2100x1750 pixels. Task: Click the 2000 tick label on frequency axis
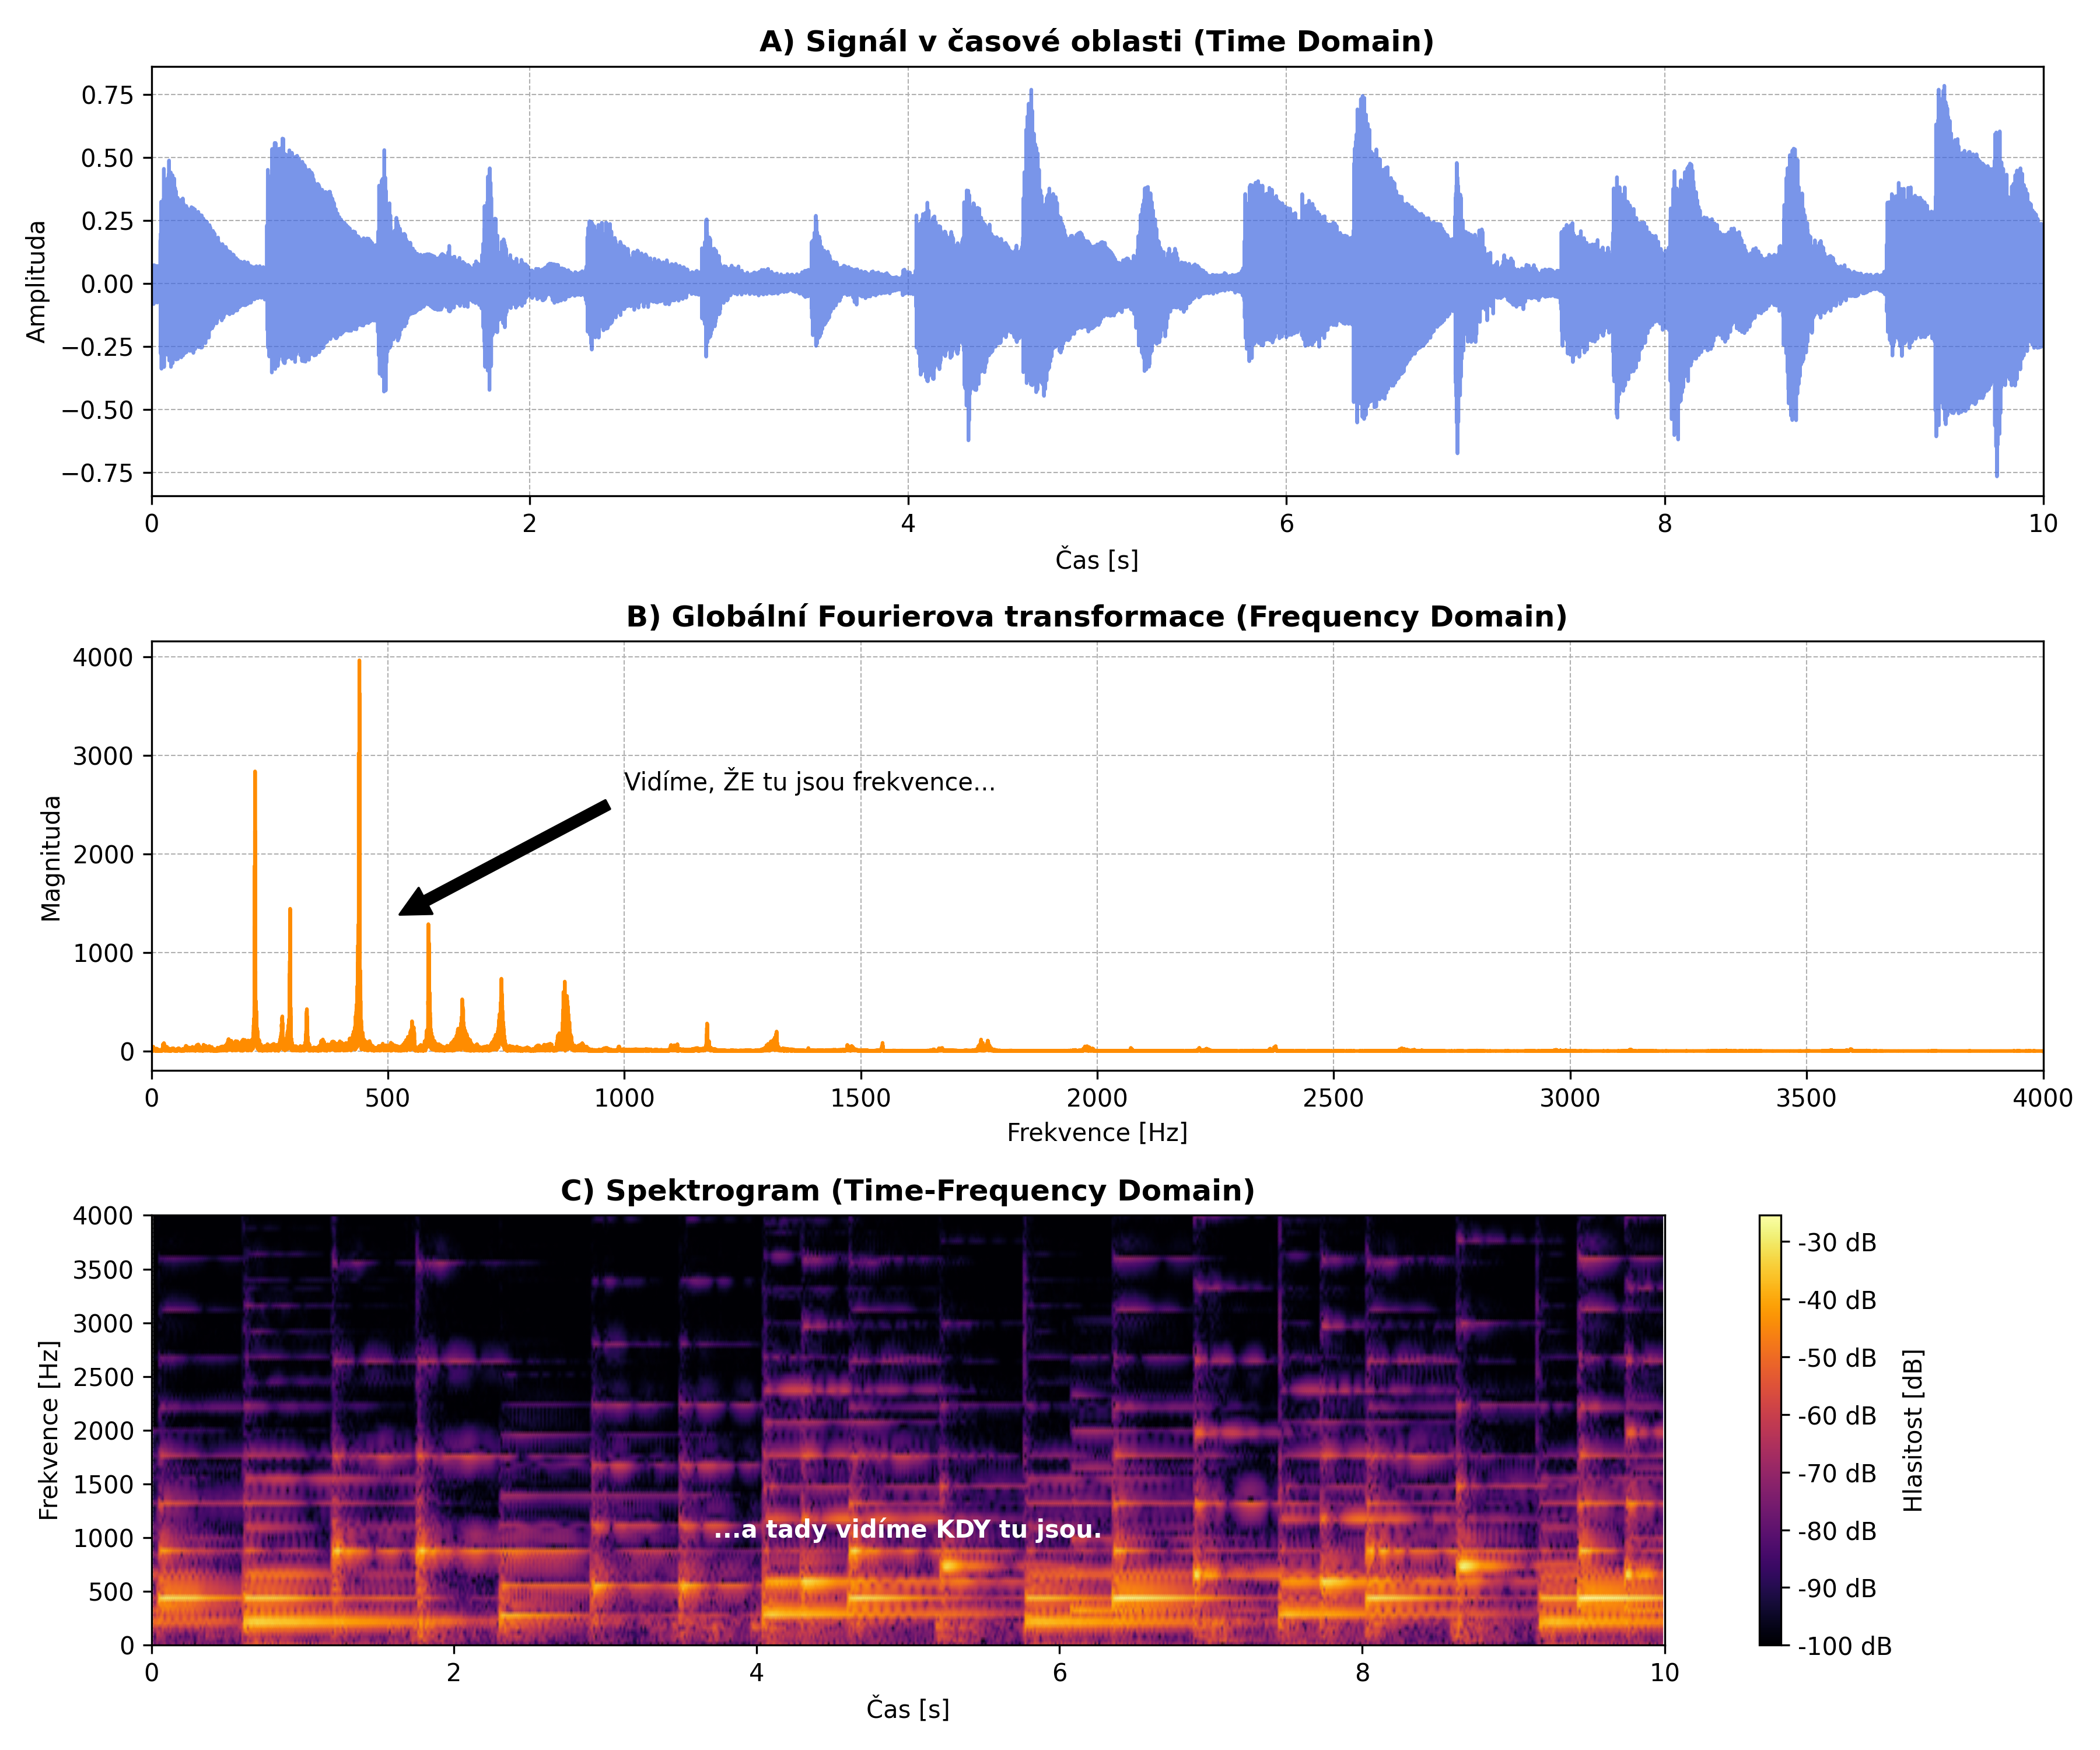1096,1098
